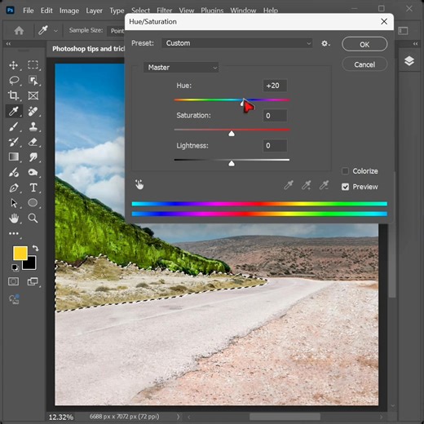Open the File menu
Image resolution: width=424 pixels, height=424 pixels.
[x=29, y=11]
